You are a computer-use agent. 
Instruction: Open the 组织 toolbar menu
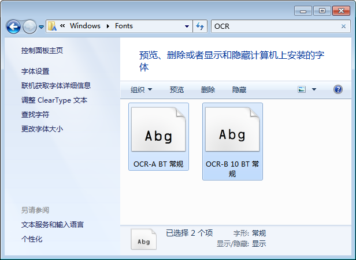click(x=141, y=90)
